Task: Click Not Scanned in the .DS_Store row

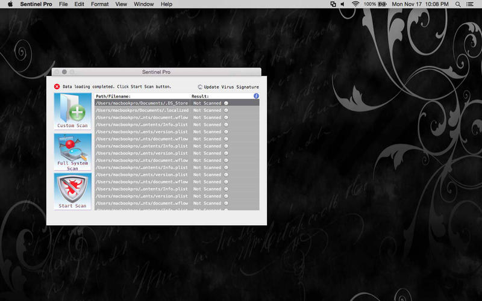Action: (207, 103)
